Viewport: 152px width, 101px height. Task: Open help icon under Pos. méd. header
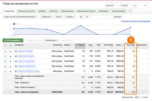point(134,47)
